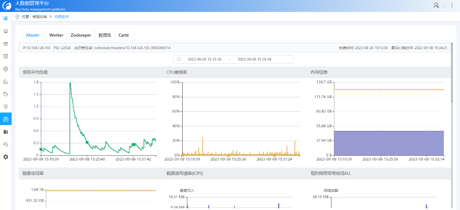Switch to the Master tab

coord(33,35)
